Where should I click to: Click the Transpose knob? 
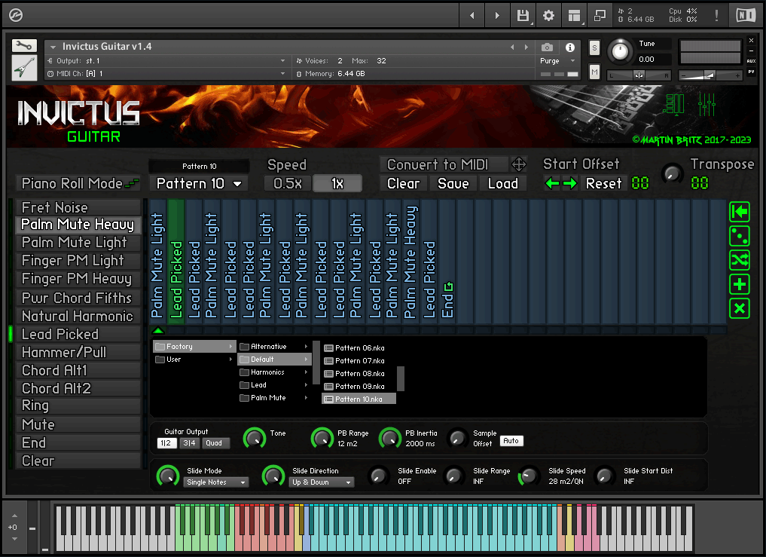tap(673, 174)
